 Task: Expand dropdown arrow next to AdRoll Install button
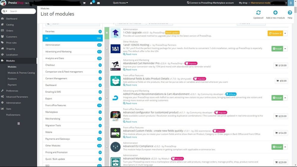pos(285,98)
